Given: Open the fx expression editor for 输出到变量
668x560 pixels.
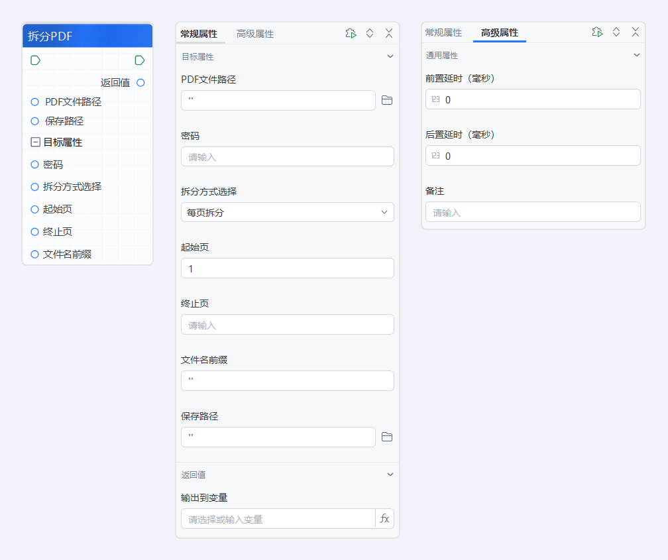Looking at the screenshot, I should tap(384, 518).
